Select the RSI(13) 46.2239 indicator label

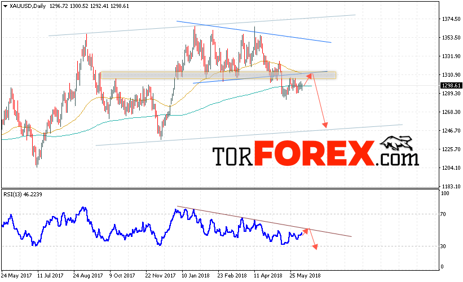pyautogui.click(x=23, y=195)
